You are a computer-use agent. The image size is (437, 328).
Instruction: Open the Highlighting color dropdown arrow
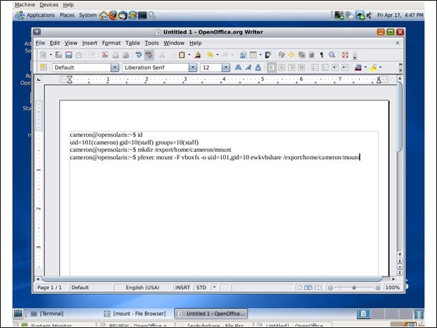coord(380,67)
